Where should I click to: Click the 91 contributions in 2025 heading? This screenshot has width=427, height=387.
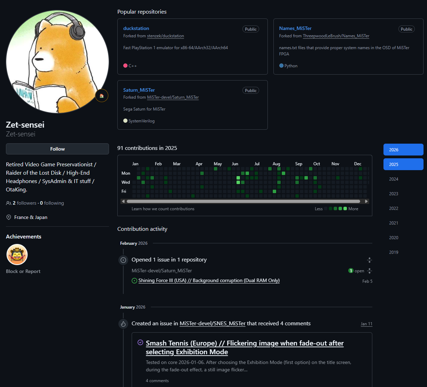[x=147, y=148]
